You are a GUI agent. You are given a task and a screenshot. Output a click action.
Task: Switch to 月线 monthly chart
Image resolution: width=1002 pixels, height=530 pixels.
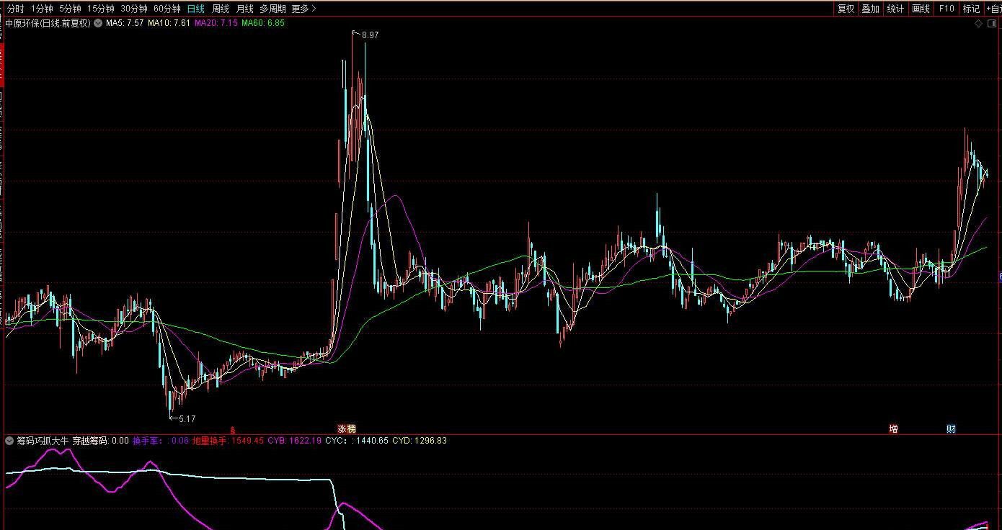(x=244, y=9)
